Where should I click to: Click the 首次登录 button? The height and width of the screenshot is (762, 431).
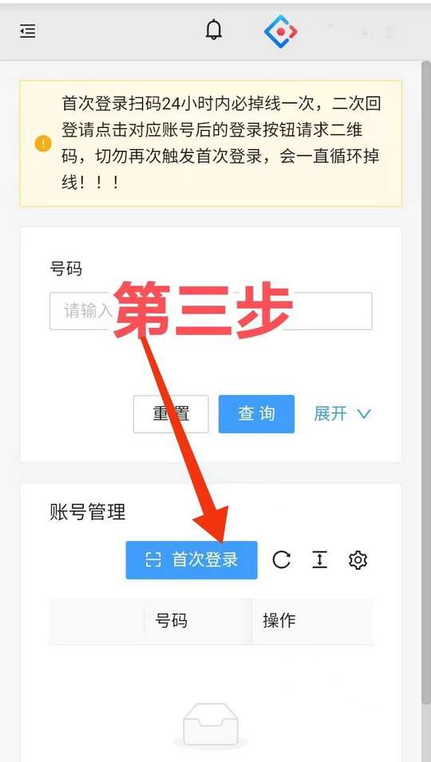coord(192,560)
